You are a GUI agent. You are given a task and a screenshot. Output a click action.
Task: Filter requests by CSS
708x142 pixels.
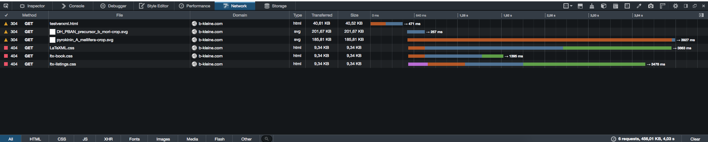click(x=62, y=139)
